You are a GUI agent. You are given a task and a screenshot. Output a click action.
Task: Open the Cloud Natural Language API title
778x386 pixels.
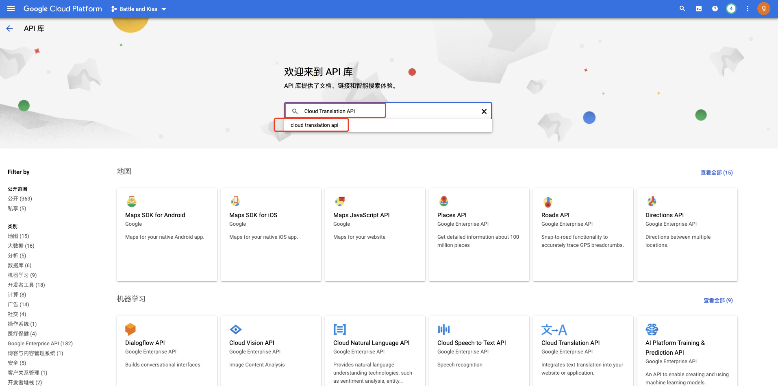click(372, 343)
